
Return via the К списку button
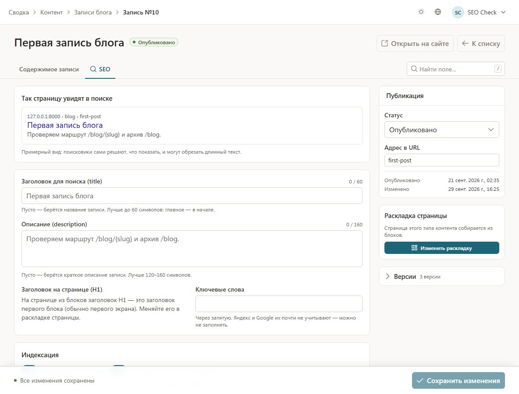pyautogui.click(x=481, y=43)
